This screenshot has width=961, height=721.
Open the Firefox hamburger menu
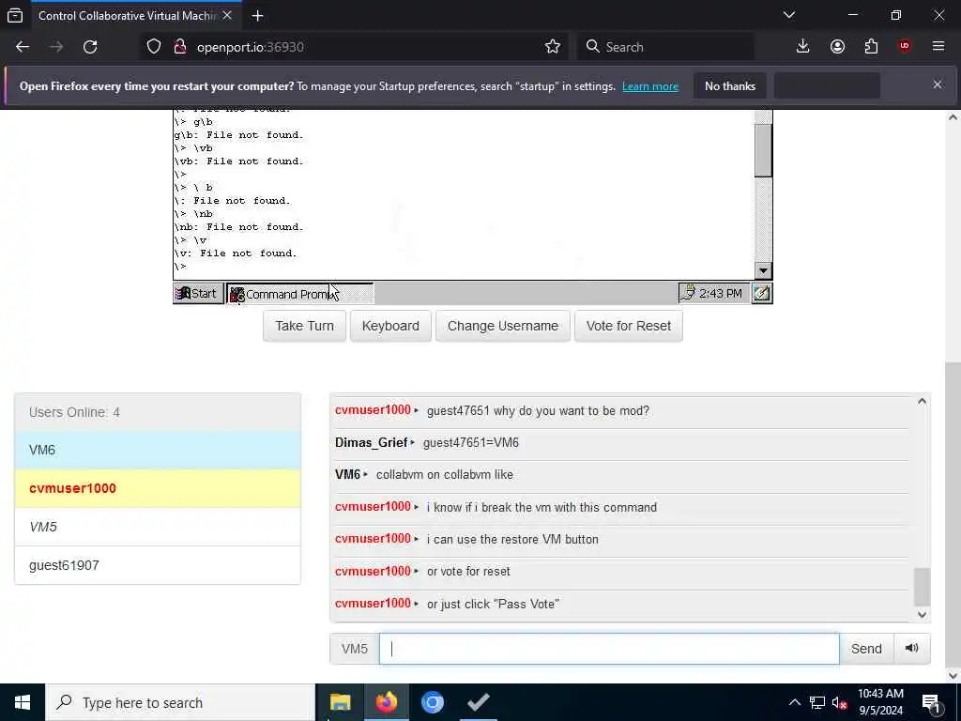click(x=938, y=47)
